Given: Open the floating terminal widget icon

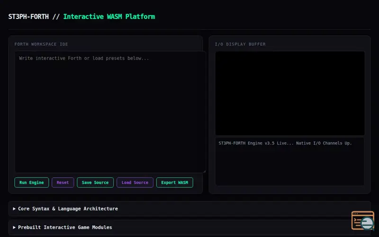Looking at the screenshot, I should coord(363,220).
